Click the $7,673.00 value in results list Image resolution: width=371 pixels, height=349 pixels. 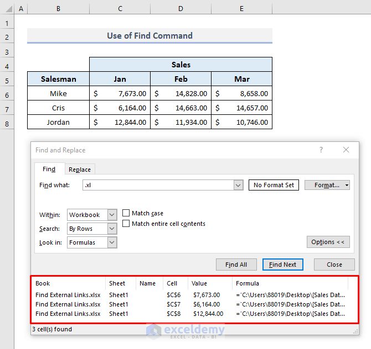point(207,295)
